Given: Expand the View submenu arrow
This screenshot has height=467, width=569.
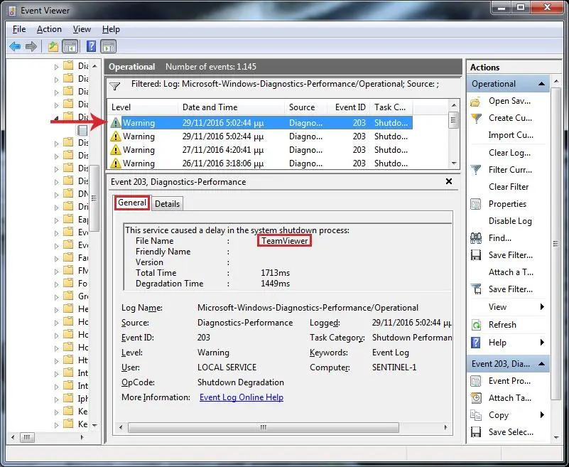Looking at the screenshot, I should pyautogui.click(x=542, y=307).
